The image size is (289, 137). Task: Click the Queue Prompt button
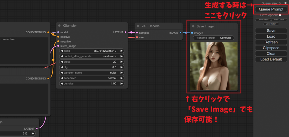tap(271, 9)
